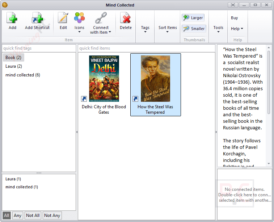The height and width of the screenshot is (222, 274).
Task: Click the Edit pencil icon
Action: click(63, 18)
